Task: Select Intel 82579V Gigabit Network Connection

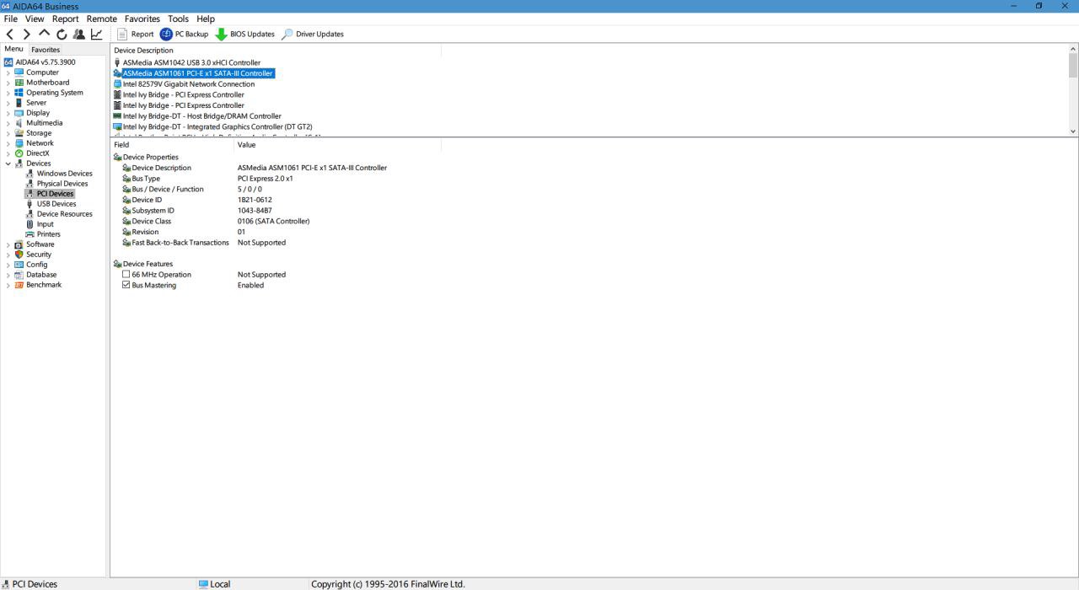Action: (189, 84)
